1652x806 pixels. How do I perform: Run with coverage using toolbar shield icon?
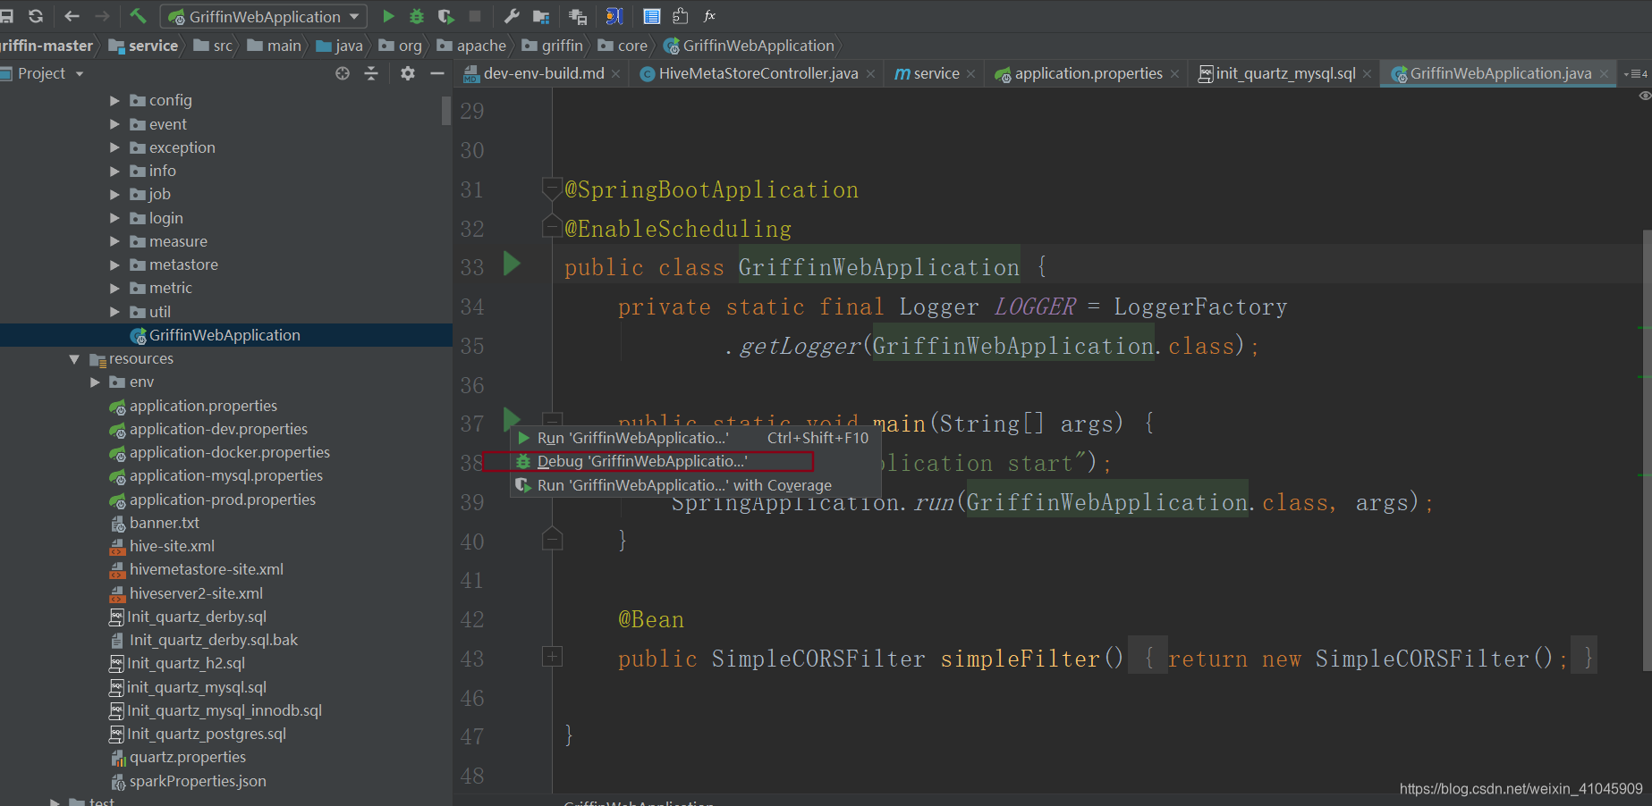click(445, 16)
